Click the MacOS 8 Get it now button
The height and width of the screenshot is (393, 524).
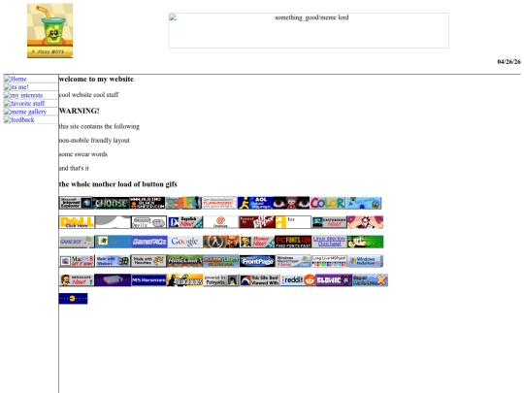pos(77,261)
